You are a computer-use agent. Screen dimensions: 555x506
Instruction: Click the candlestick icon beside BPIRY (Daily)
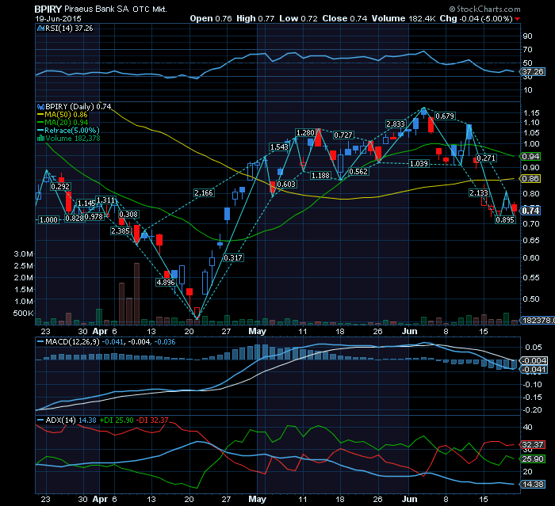tap(40, 106)
